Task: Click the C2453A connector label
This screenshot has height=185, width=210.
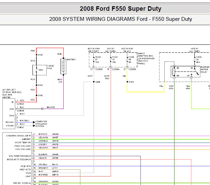Action: click(x=20, y=104)
